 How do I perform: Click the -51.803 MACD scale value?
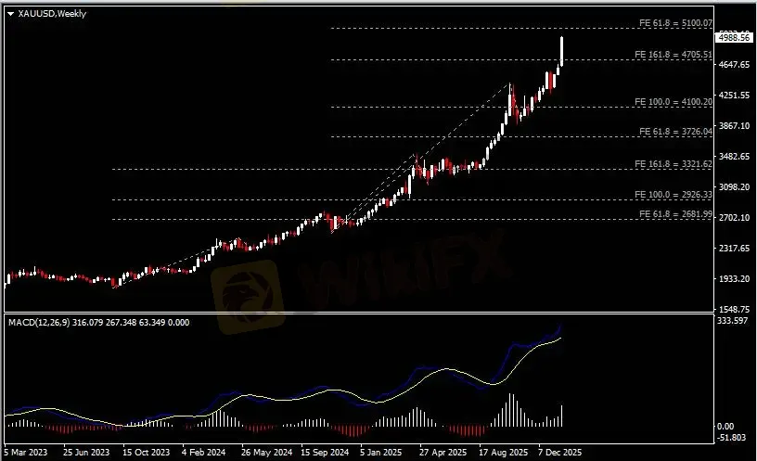tap(732, 437)
